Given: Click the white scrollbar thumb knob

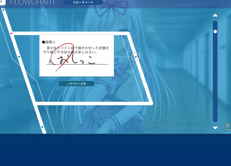Looking at the screenshot, I should (215, 32).
